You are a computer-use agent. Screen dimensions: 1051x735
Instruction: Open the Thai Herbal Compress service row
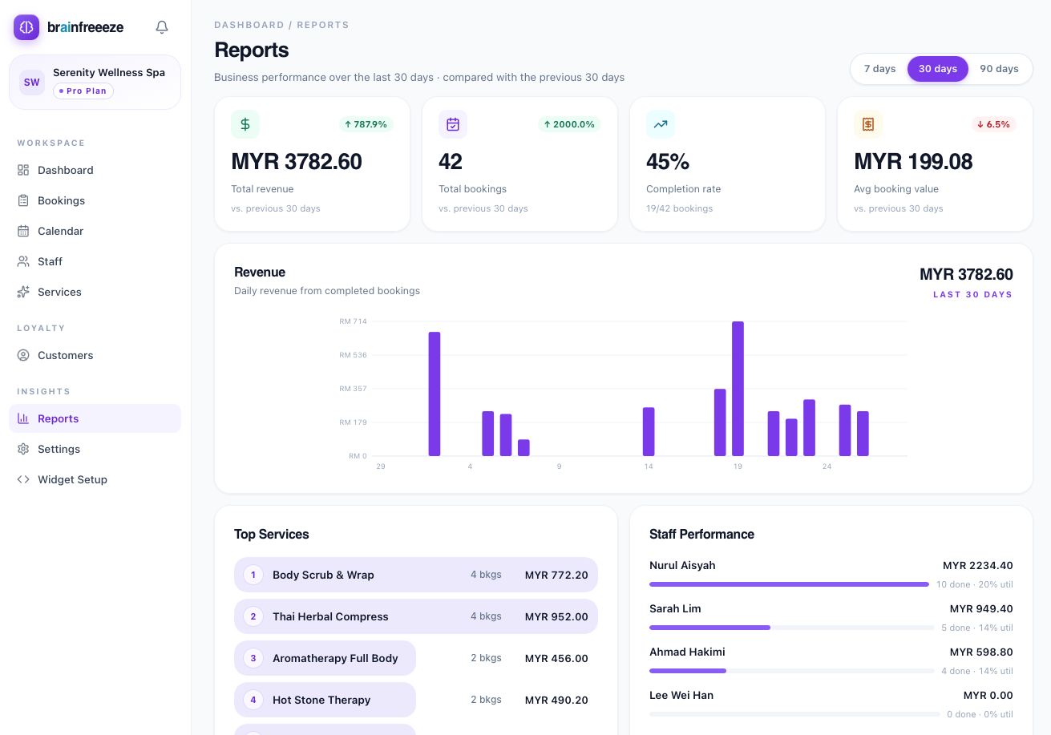point(416,616)
